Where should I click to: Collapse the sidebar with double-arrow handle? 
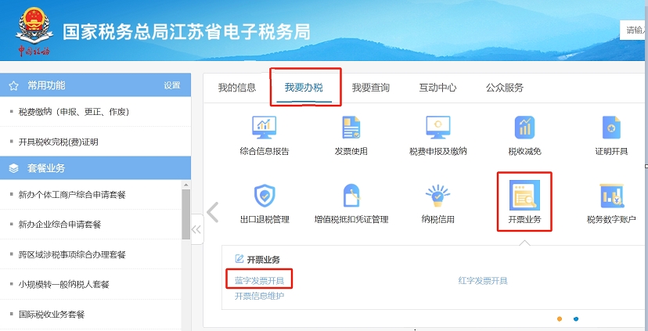[196, 229]
